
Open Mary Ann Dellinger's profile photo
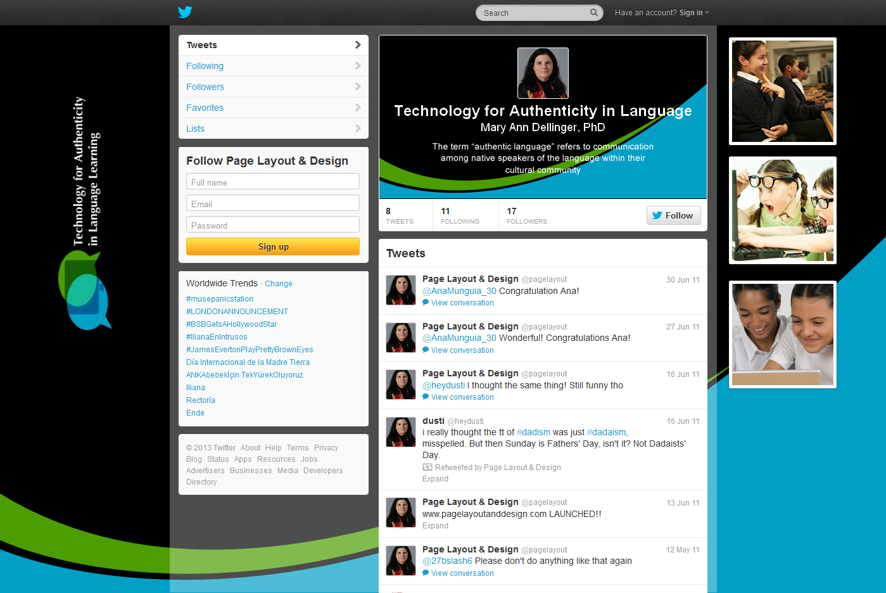pyautogui.click(x=543, y=73)
